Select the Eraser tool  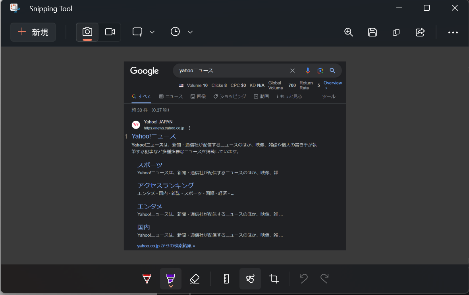tap(195, 279)
